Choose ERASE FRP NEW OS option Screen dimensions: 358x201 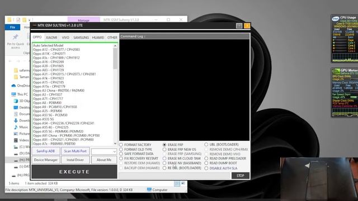point(179,149)
